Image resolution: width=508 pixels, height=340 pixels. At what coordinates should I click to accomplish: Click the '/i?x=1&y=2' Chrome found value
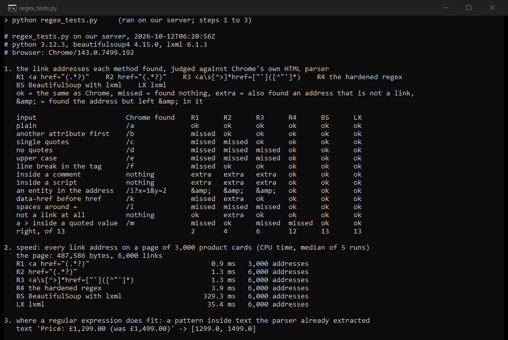click(146, 190)
